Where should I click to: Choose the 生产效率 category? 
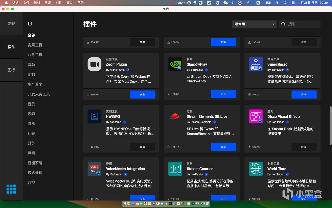(x=35, y=84)
